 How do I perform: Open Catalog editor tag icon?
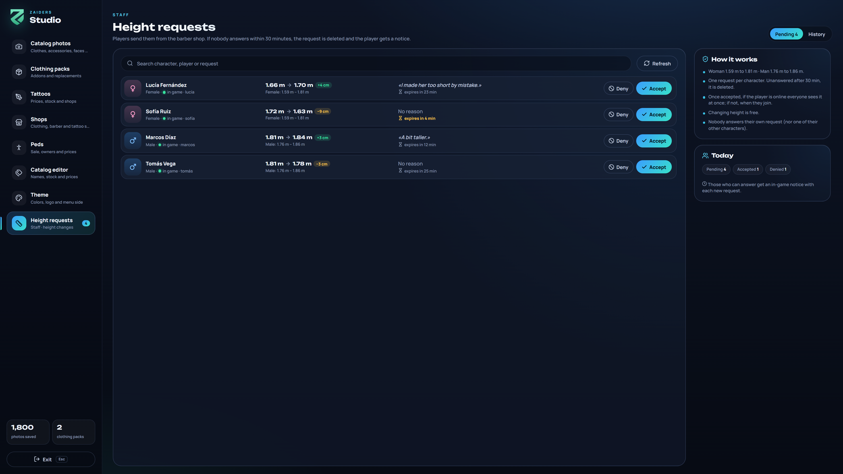[19, 173]
